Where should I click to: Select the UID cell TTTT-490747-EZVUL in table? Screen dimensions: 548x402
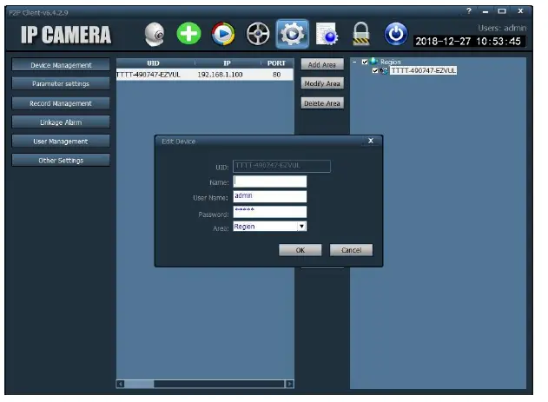point(149,75)
